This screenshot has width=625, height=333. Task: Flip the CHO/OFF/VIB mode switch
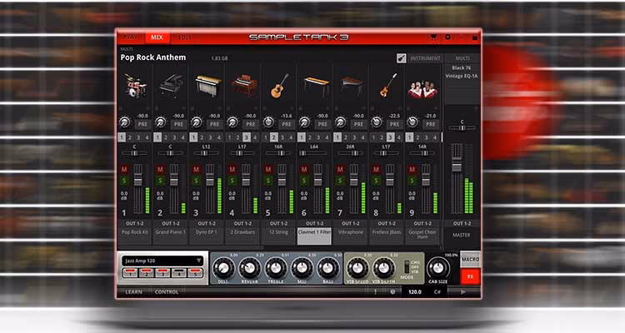(x=406, y=267)
